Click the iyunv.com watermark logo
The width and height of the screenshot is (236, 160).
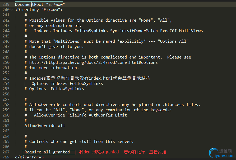tap(222, 153)
